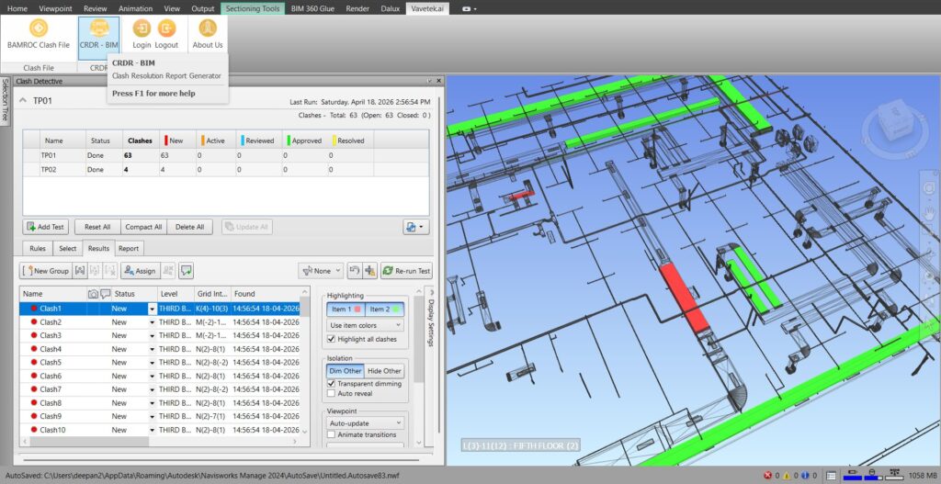Click the disk cache indicator in status bar
Viewport: 941px width, 484px height.
(873, 475)
